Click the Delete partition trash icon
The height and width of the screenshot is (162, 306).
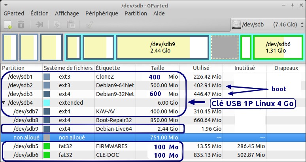(21, 25)
